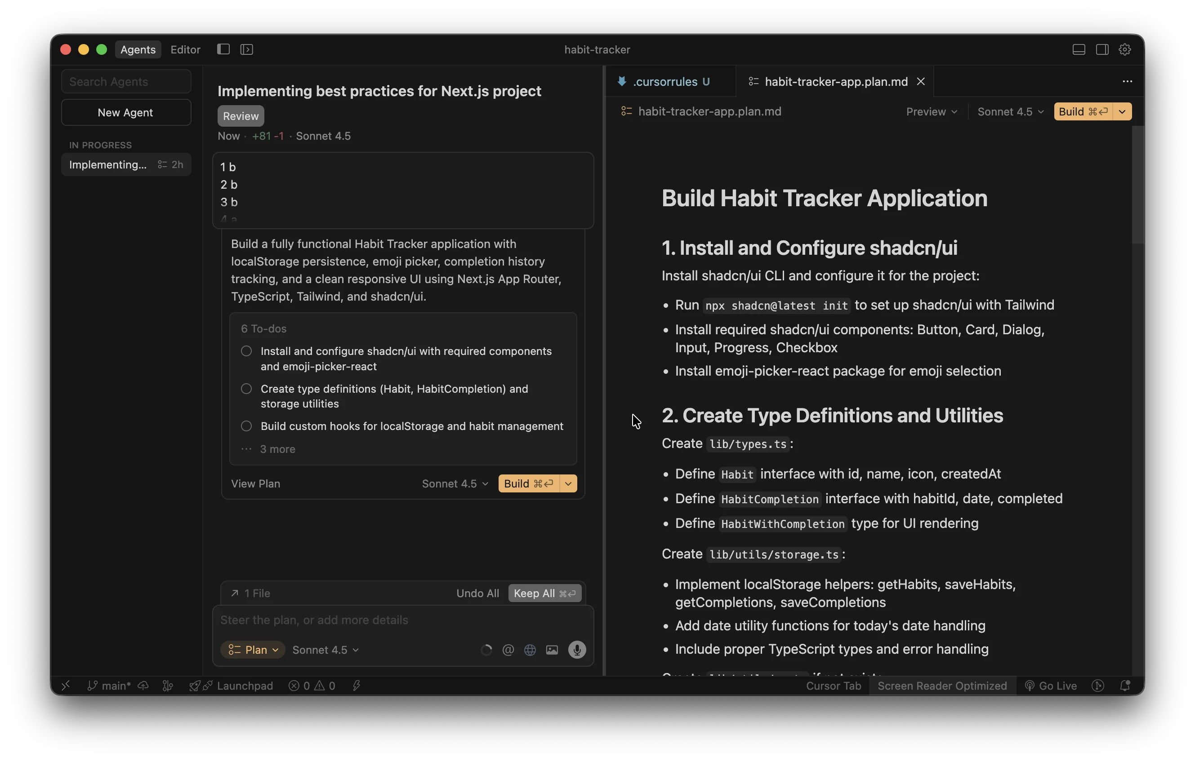
Task: Click the microphone voice input icon
Action: [577, 650]
